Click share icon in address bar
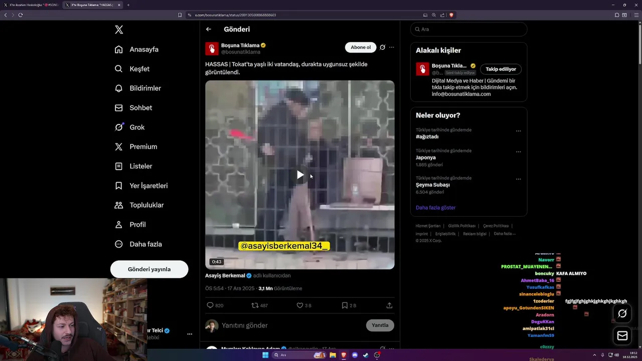This screenshot has width=642, height=361. click(x=442, y=15)
